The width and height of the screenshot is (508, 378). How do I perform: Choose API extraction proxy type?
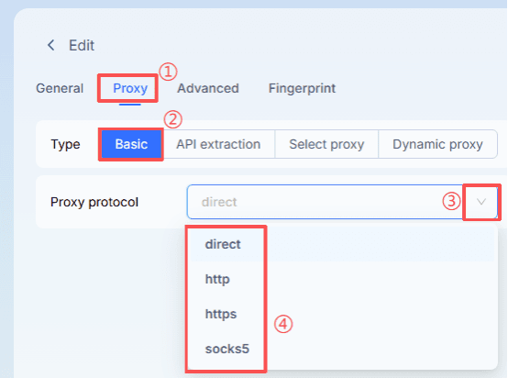(x=218, y=144)
